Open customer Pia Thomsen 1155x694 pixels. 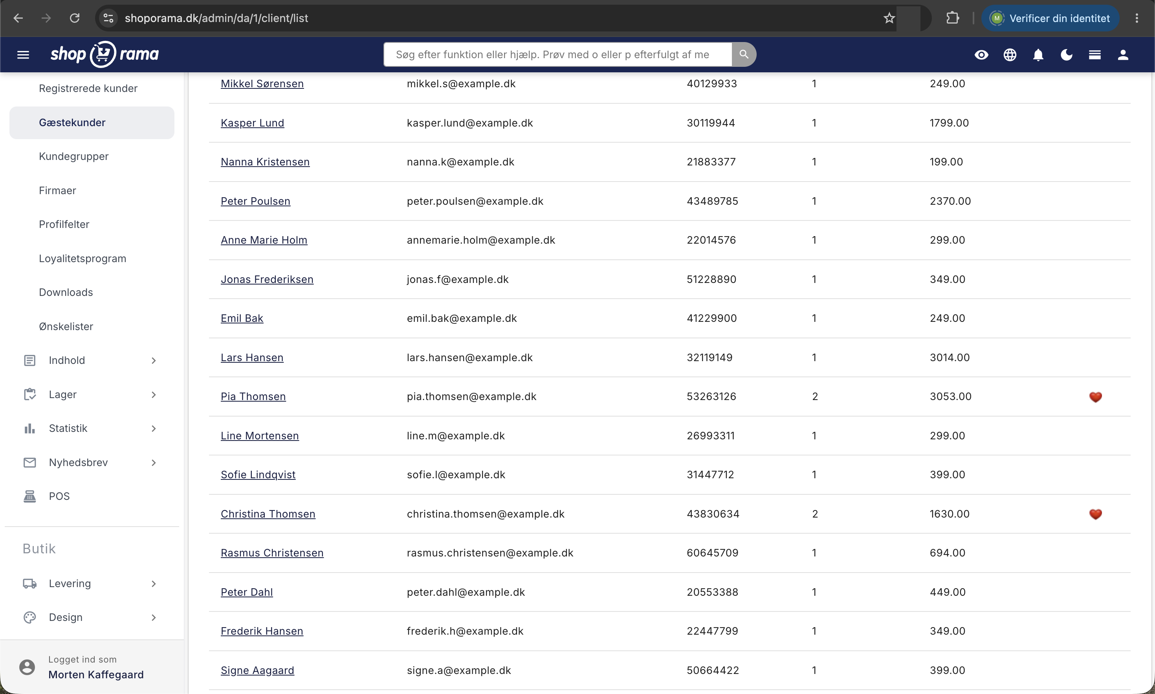[253, 397]
